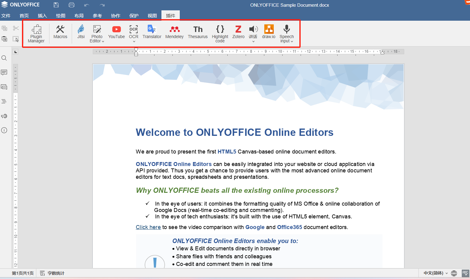Open the Mendeley plugin

(x=175, y=32)
